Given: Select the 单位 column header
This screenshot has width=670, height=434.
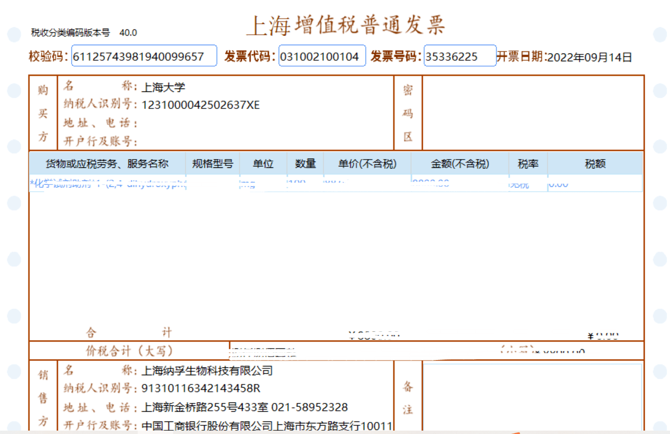Looking at the screenshot, I should click(x=263, y=164).
